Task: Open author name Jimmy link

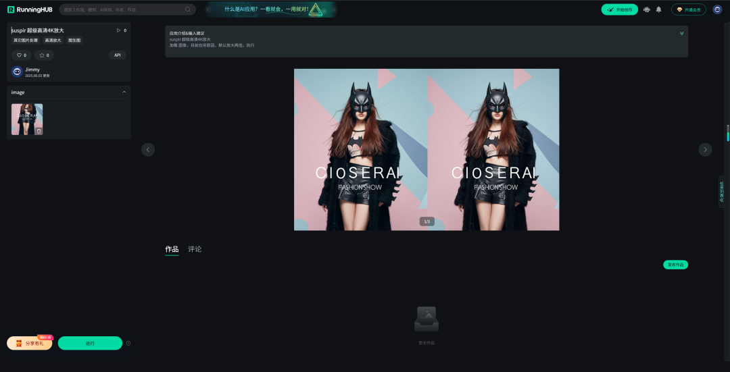Action: (x=32, y=70)
